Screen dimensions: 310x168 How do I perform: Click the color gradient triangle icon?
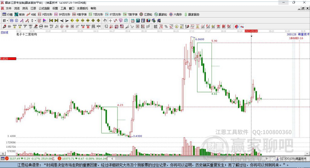coord(45,21)
